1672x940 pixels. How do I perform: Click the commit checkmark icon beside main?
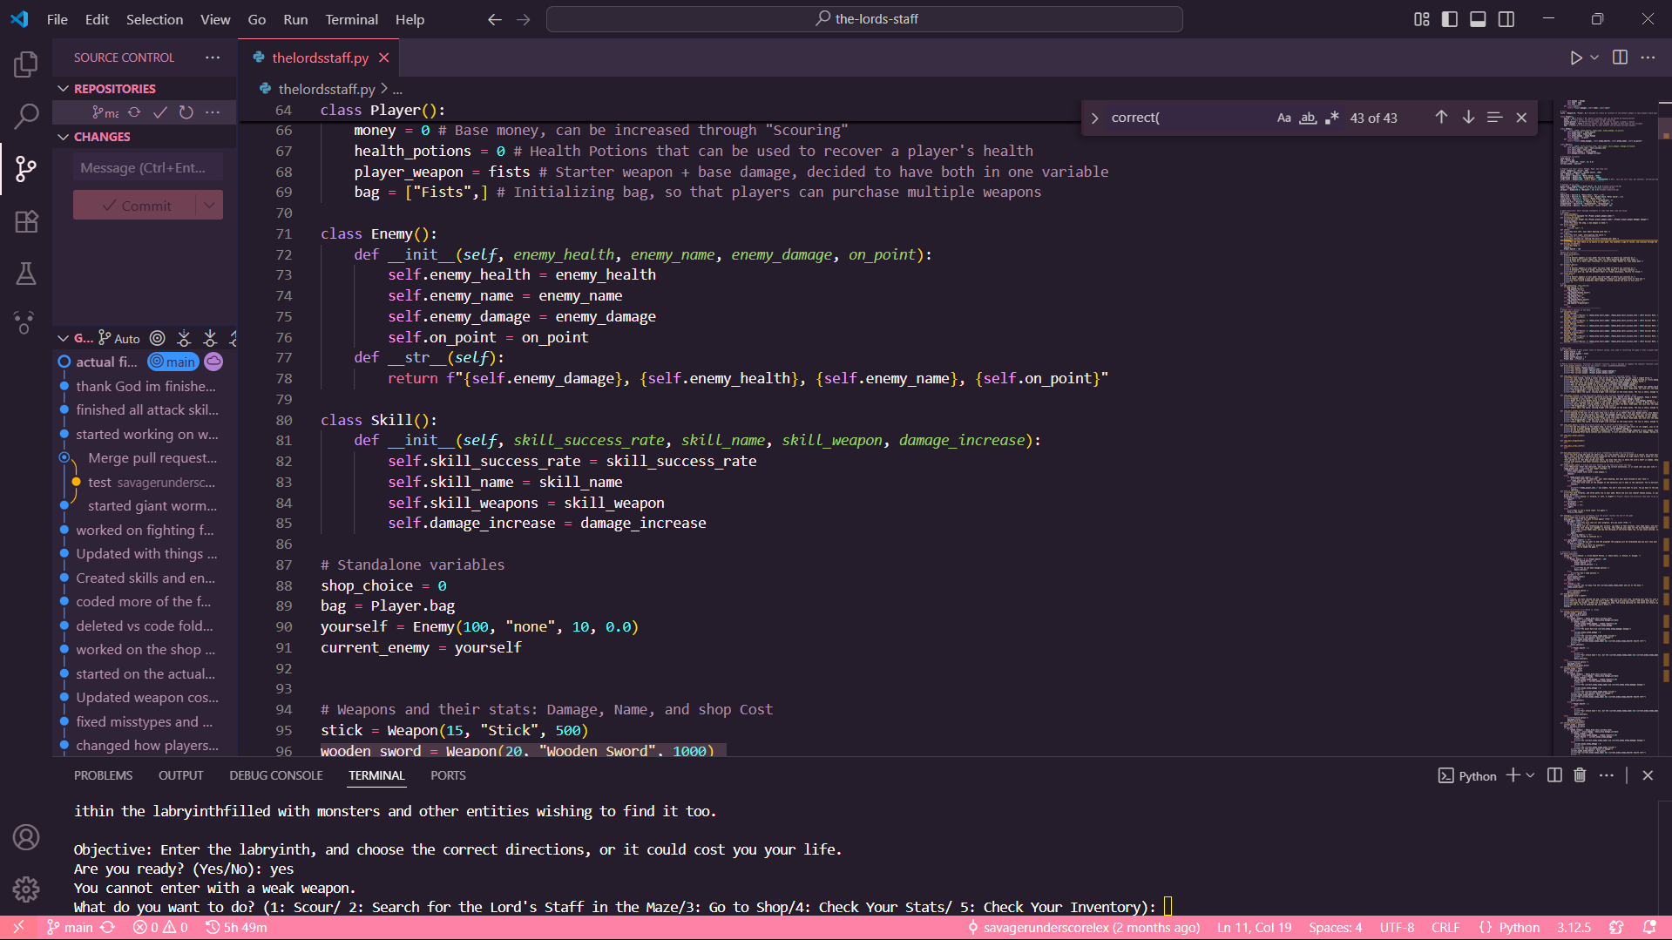[160, 112]
